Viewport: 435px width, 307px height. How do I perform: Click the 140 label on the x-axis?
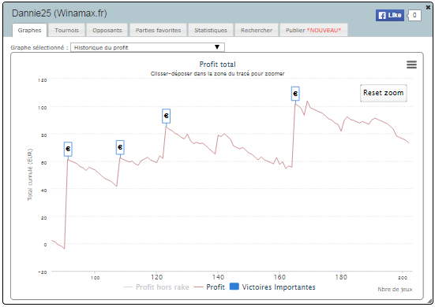click(218, 277)
